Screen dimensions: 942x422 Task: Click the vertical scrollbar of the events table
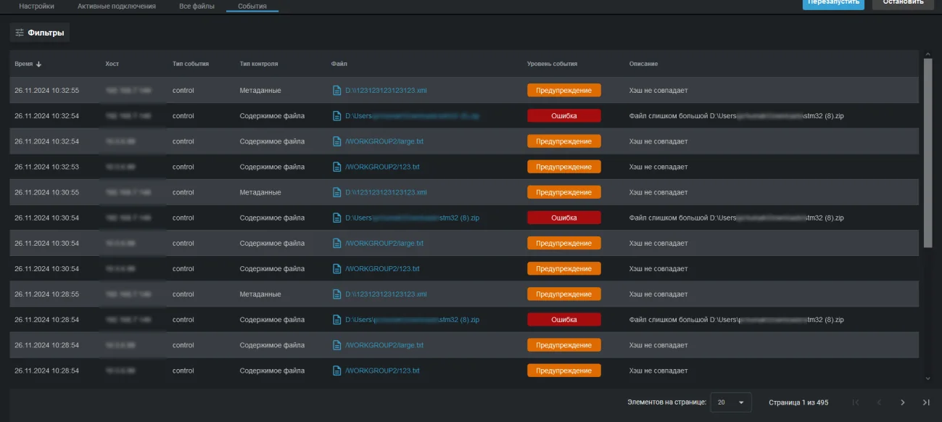tap(927, 152)
